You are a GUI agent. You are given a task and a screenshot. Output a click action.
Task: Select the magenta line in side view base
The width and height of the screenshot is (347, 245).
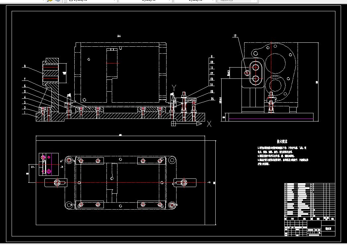point(271,119)
